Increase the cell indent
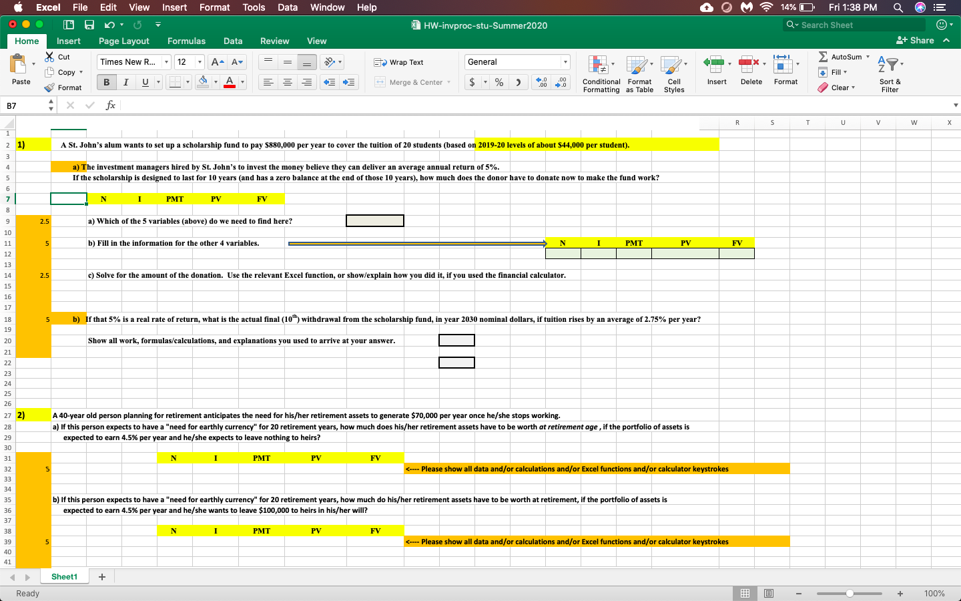This screenshot has height=601, width=961. click(x=348, y=82)
